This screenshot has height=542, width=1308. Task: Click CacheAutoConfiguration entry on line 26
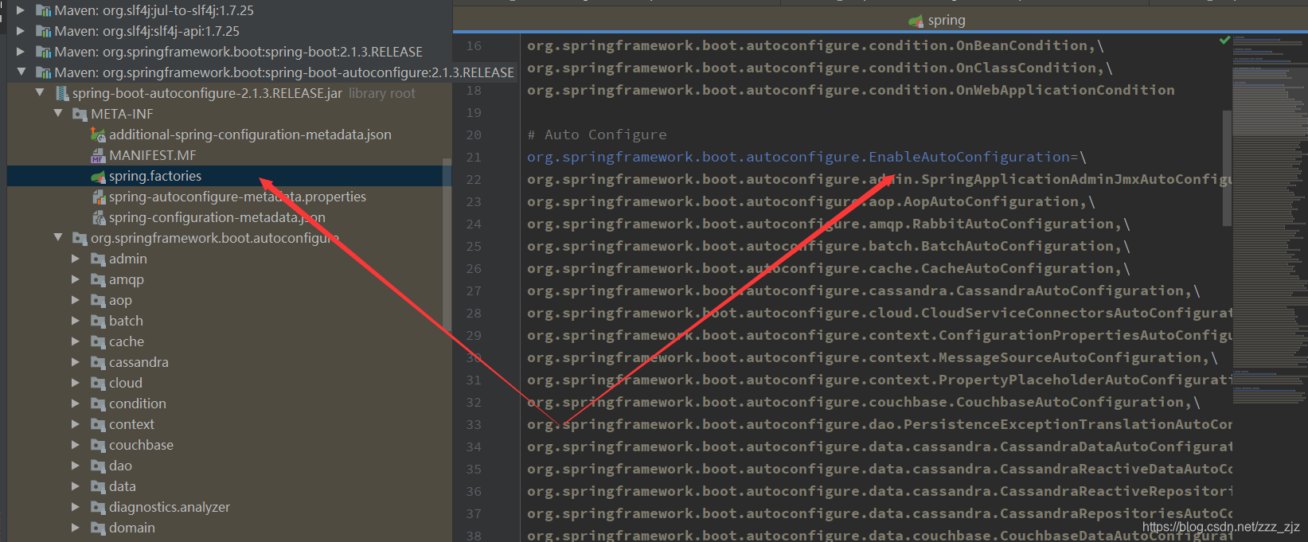click(1017, 268)
